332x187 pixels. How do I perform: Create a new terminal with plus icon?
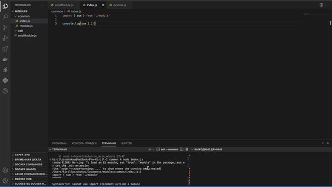pos(150,149)
